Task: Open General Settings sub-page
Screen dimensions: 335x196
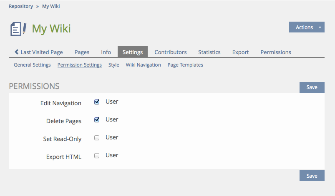Action: 32,65
